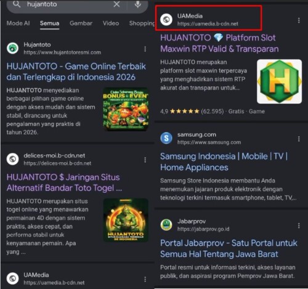Start voice search with microphone icon
This screenshot has height=289, width=308.
138,4
